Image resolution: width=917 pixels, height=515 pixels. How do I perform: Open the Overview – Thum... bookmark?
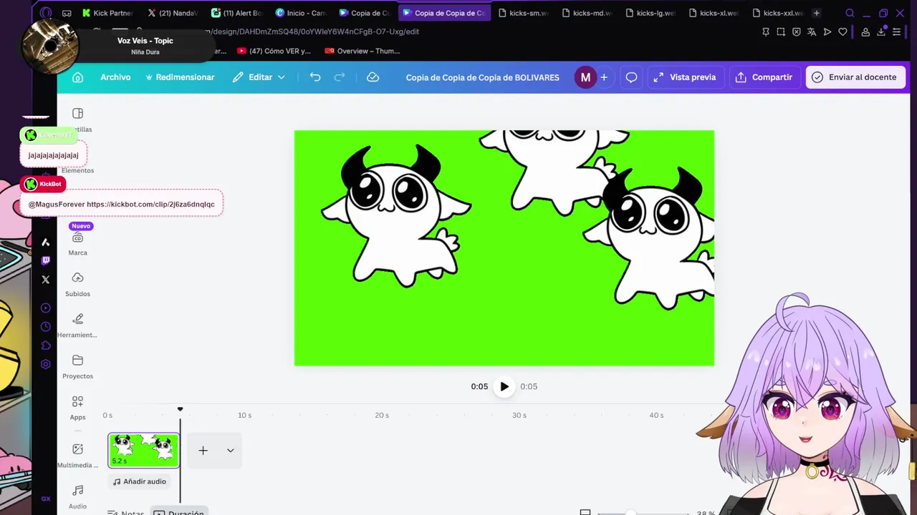363,51
